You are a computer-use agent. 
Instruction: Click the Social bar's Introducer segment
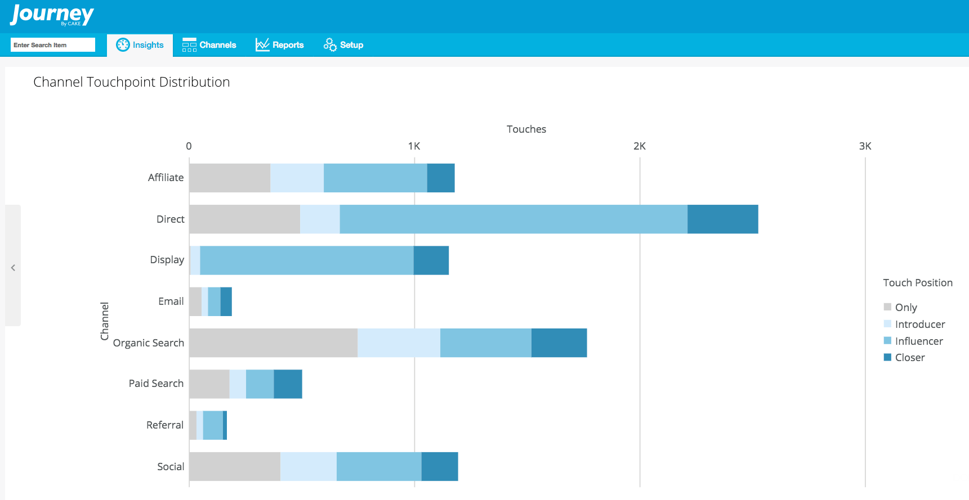(x=309, y=467)
